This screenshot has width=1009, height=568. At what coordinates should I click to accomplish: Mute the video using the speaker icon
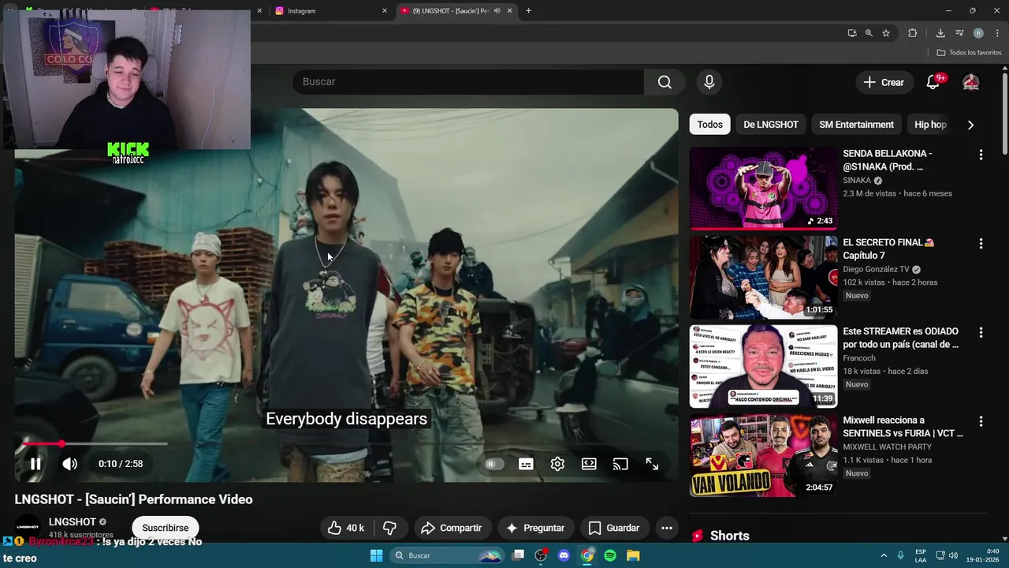point(70,464)
